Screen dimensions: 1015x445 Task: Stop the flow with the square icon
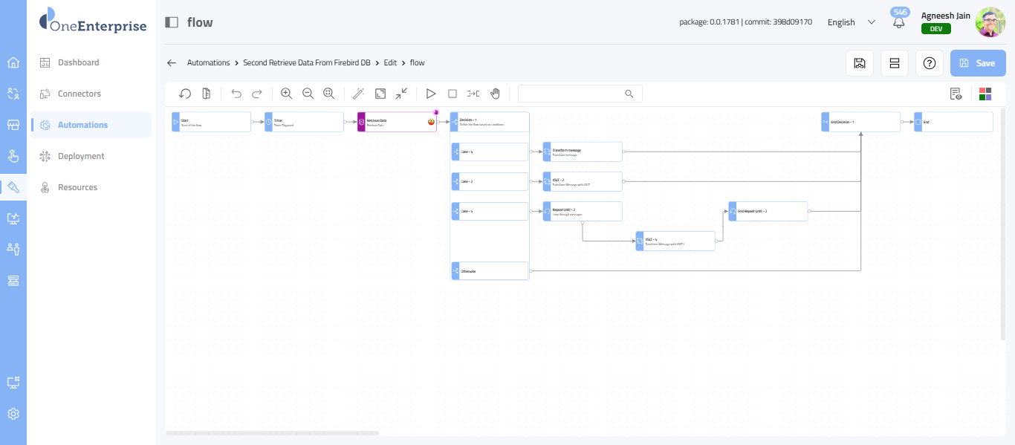point(452,94)
